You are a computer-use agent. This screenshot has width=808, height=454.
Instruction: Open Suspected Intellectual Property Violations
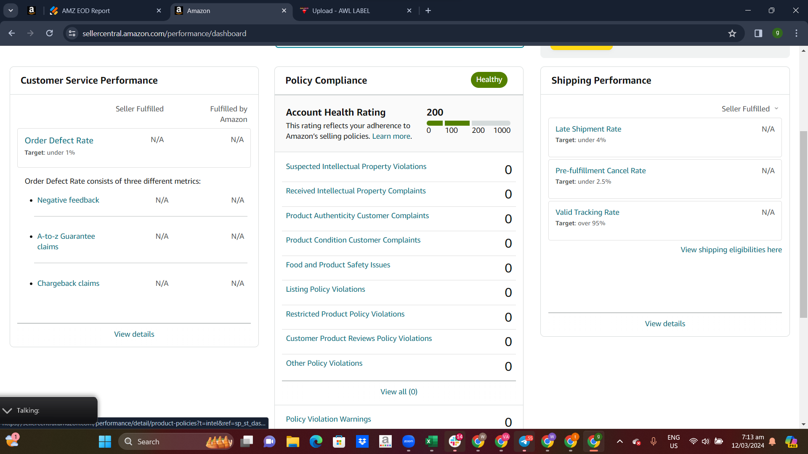pyautogui.click(x=356, y=166)
